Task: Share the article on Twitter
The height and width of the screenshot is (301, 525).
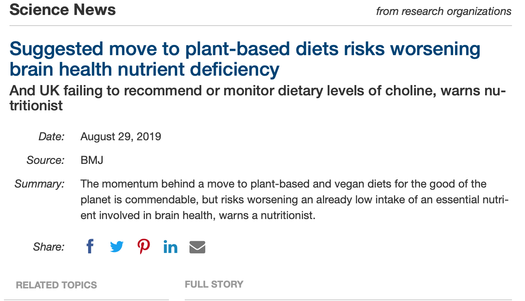Action: tap(117, 247)
